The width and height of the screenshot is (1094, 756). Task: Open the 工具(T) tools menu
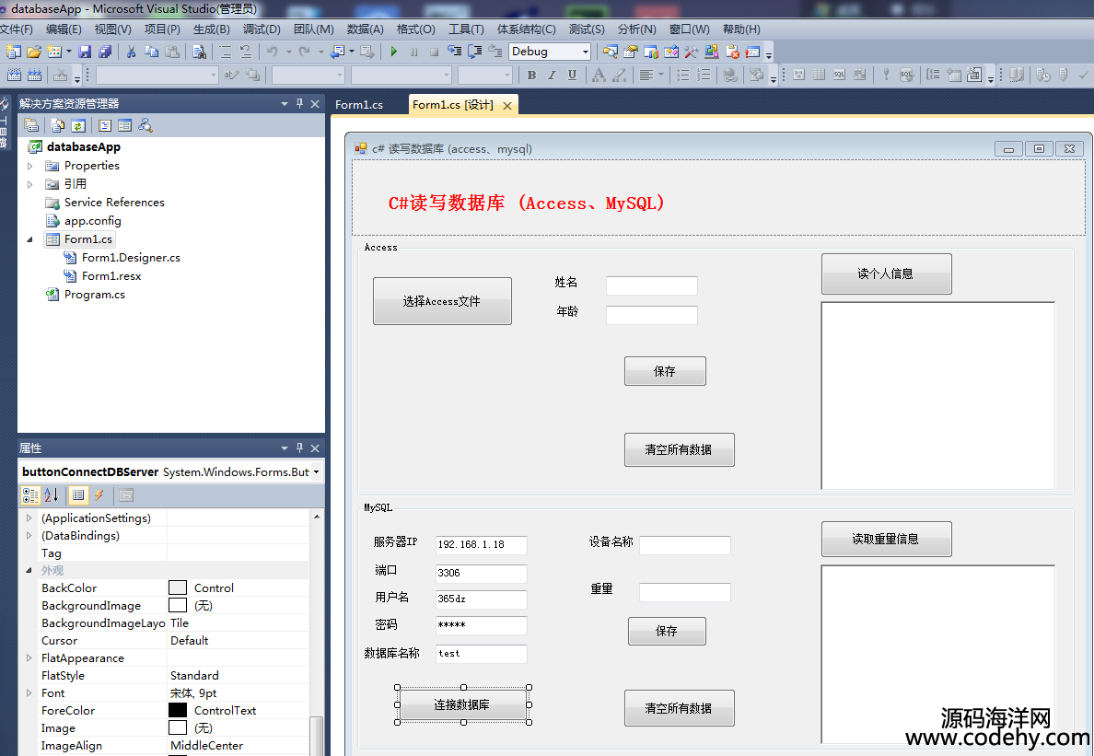tap(466, 29)
